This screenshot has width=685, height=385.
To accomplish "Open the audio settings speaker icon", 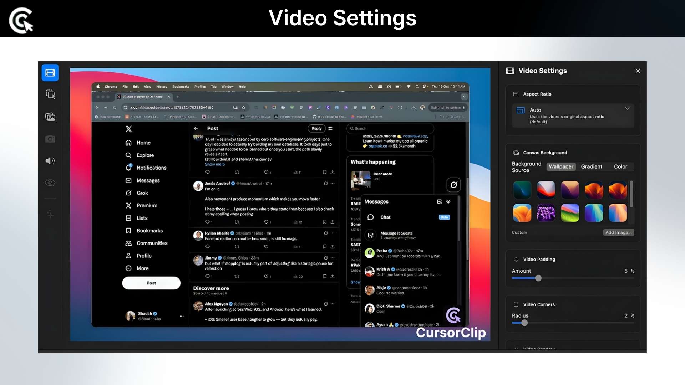I will [x=50, y=161].
